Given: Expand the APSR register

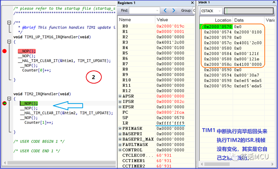Looking at the screenshot, I should click(x=120, y=96).
